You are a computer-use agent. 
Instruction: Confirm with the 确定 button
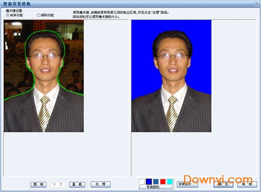click(223, 184)
